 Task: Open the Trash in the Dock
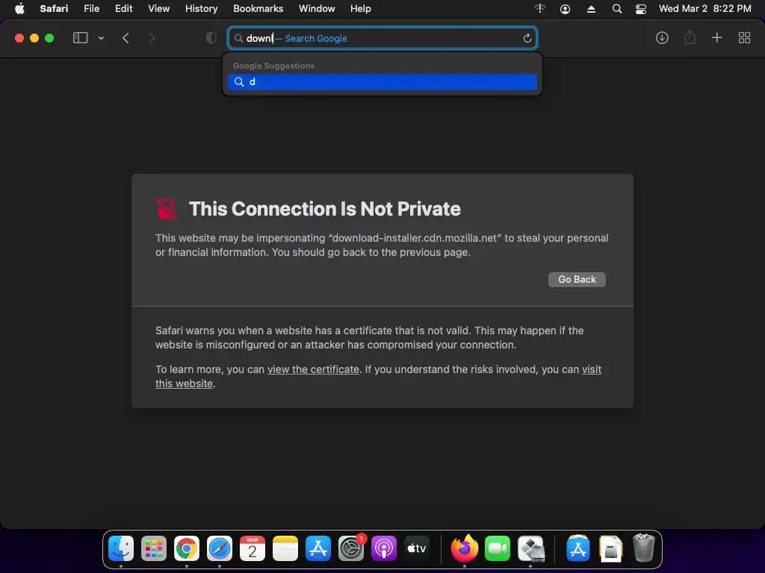tap(643, 548)
